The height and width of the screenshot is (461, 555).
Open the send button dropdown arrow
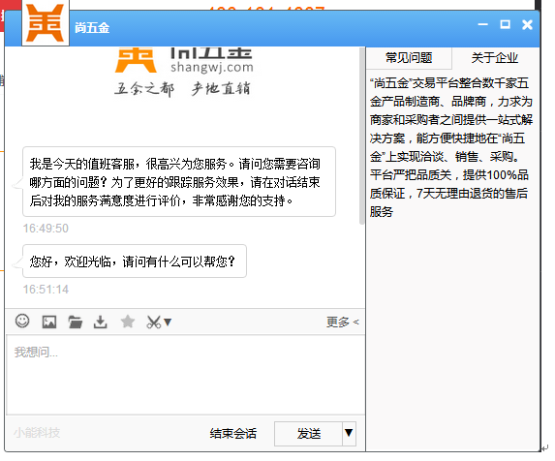pyautogui.click(x=349, y=433)
